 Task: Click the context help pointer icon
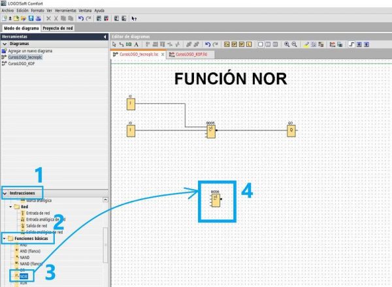[x=134, y=19]
